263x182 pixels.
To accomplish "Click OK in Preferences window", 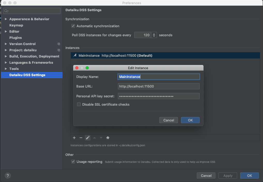I will tap(249, 176).
